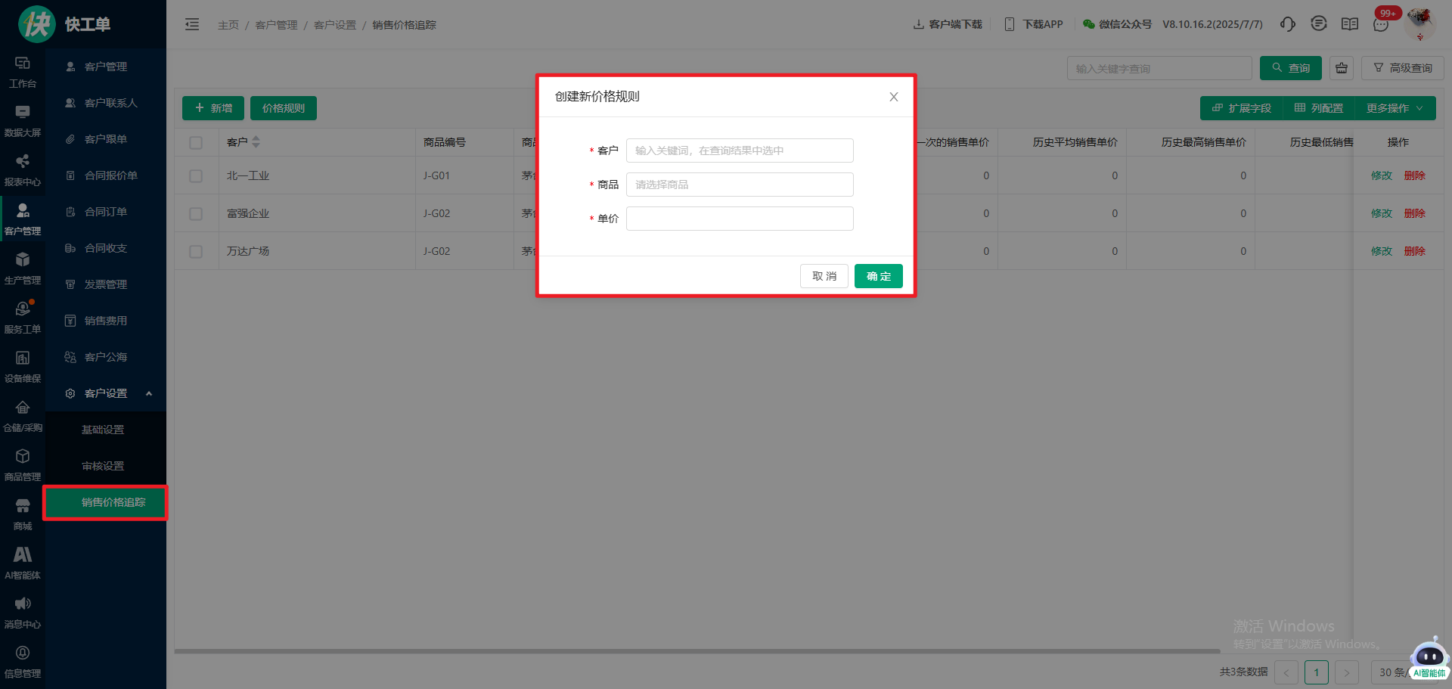Toggle the select-all header checkbox

196,143
